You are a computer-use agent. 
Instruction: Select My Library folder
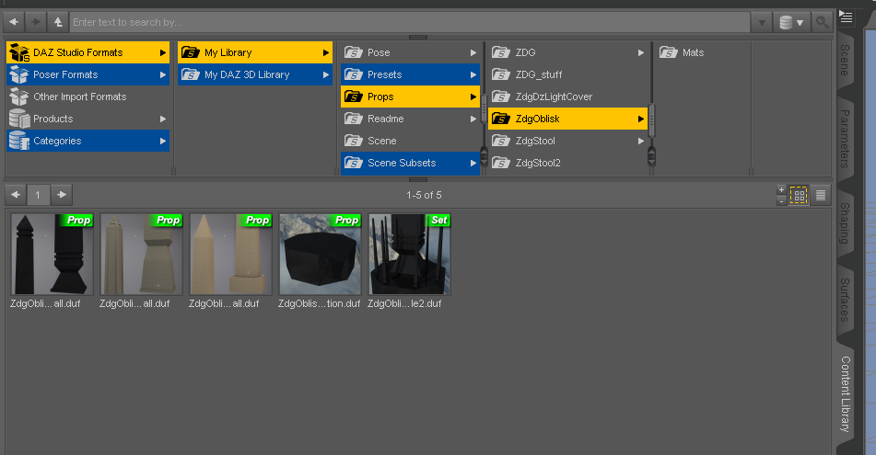255,52
